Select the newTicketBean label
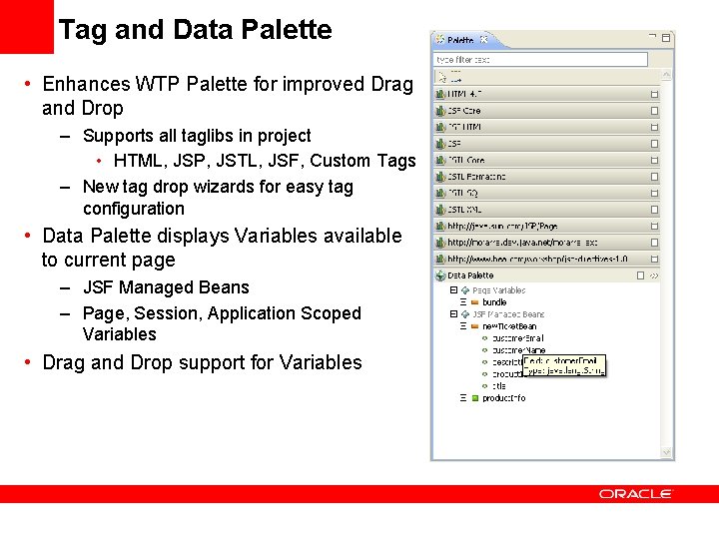 click(509, 326)
